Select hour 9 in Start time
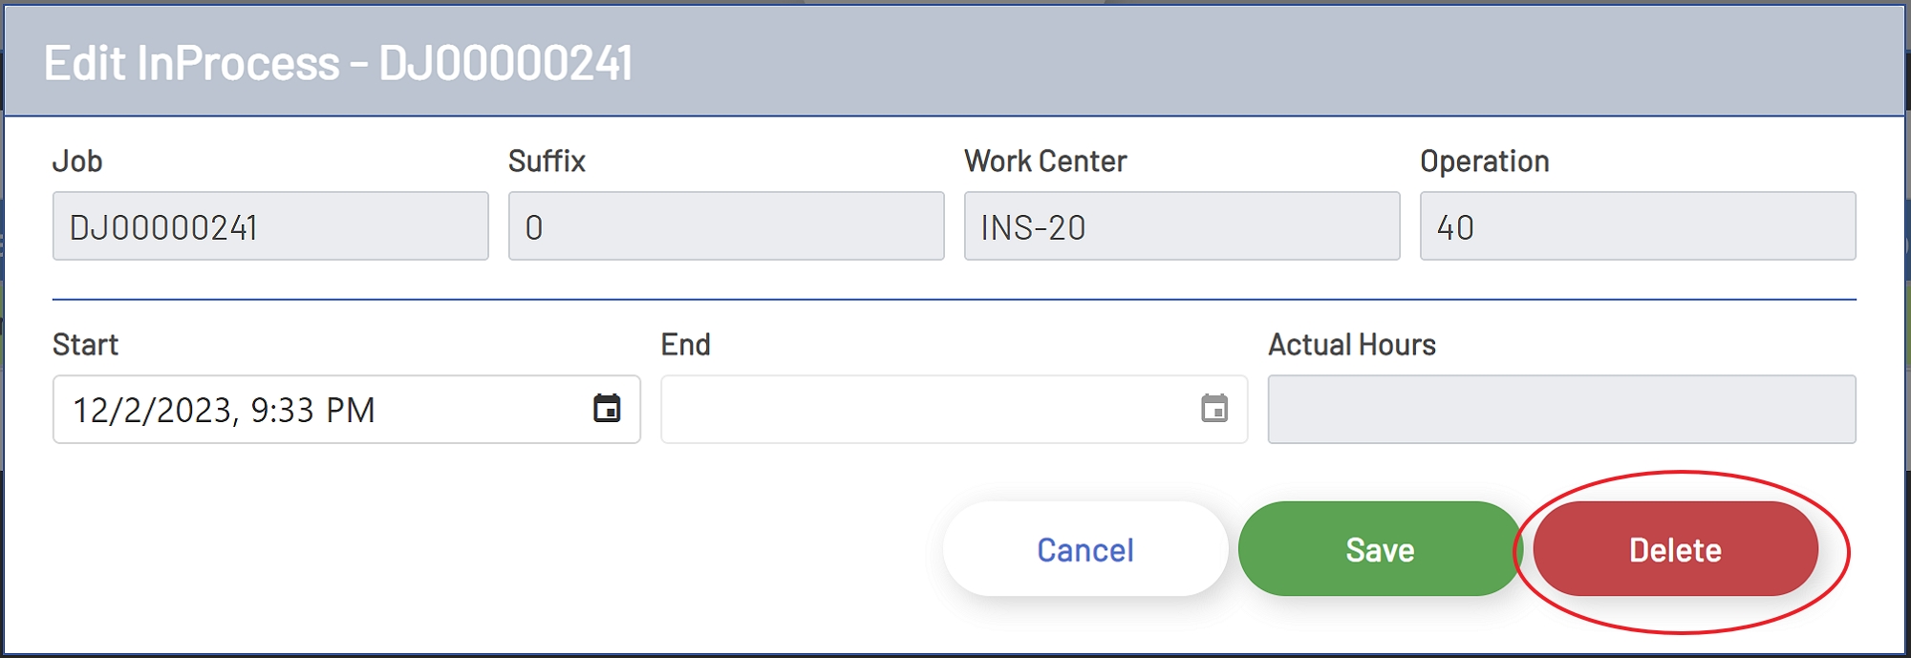Image resolution: width=1911 pixels, height=658 pixels. [x=259, y=410]
